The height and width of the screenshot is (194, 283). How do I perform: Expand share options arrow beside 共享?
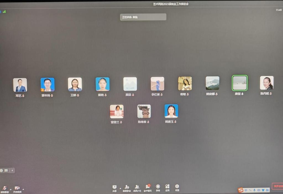[120, 188]
